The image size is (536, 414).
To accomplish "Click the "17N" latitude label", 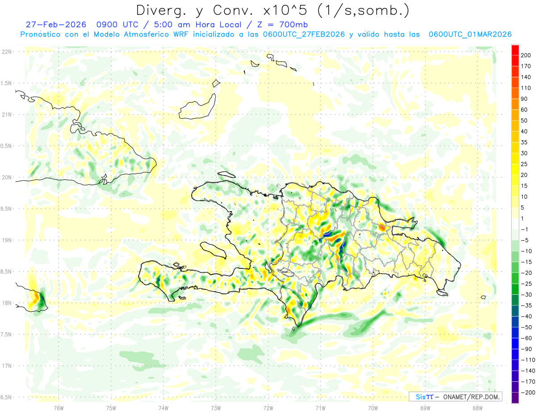I will pos(7,366).
